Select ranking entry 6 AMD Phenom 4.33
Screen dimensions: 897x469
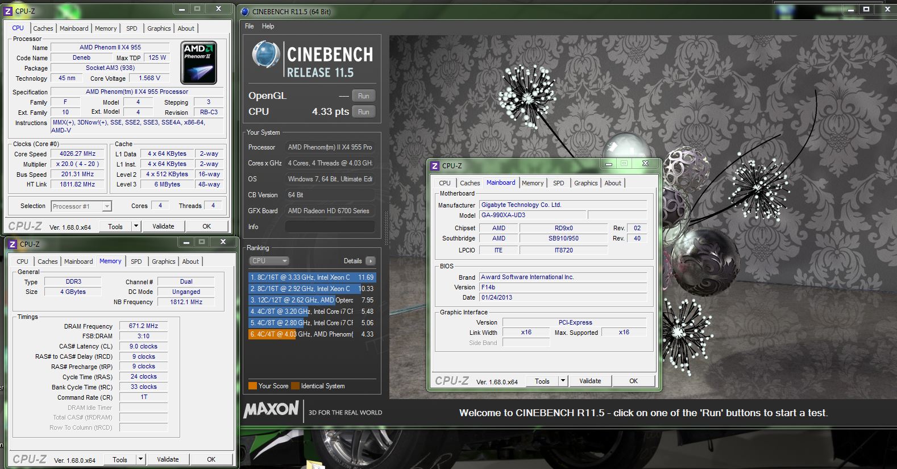[312, 334]
